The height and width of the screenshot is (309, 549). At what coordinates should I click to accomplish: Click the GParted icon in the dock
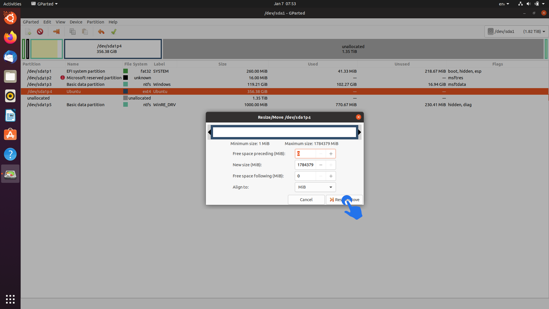click(10, 174)
